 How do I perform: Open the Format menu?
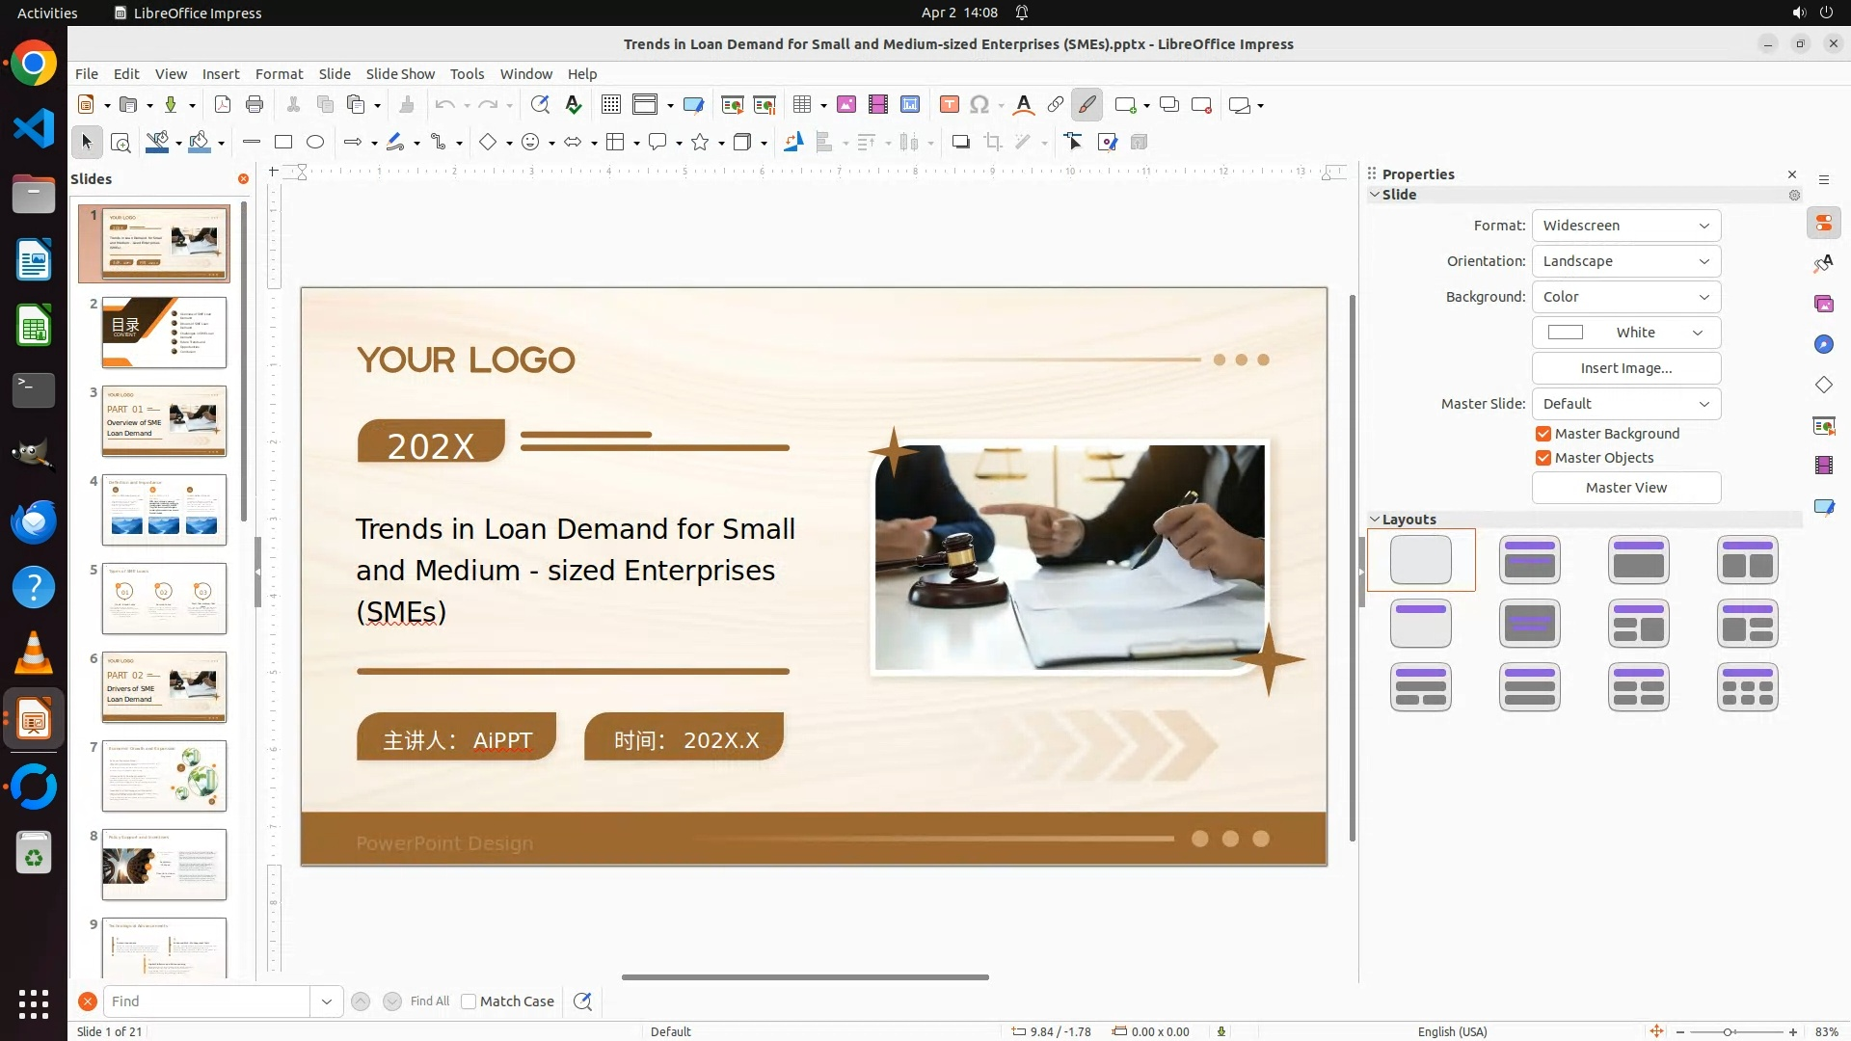[x=279, y=74]
